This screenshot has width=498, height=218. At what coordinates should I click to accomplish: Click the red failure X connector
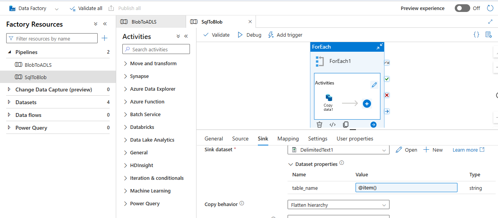pos(387,95)
